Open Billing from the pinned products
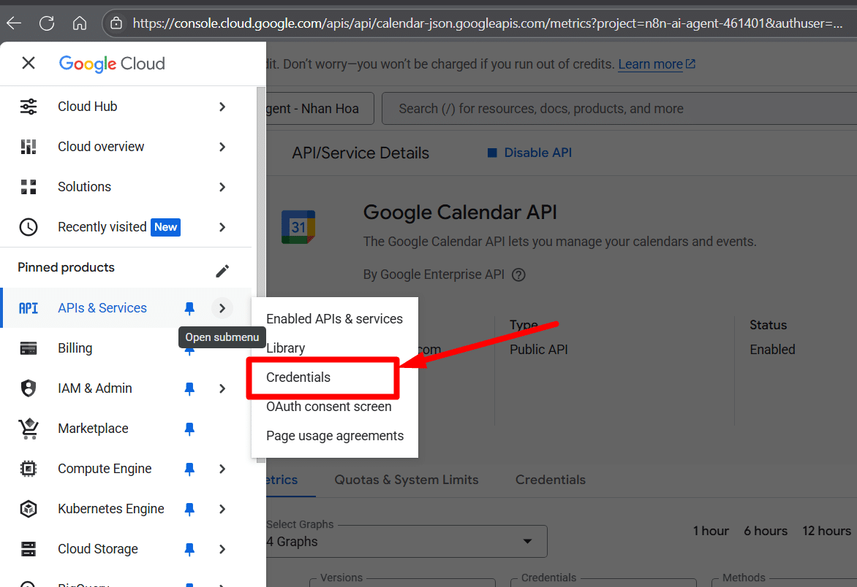Image resolution: width=857 pixels, height=587 pixels. coord(75,348)
